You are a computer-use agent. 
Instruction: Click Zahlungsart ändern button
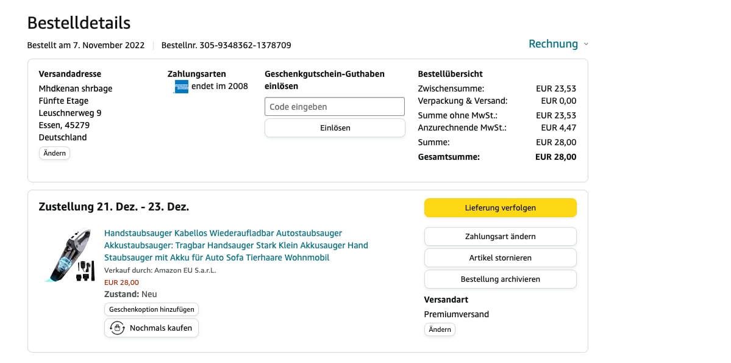pyautogui.click(x=500, y=237)
